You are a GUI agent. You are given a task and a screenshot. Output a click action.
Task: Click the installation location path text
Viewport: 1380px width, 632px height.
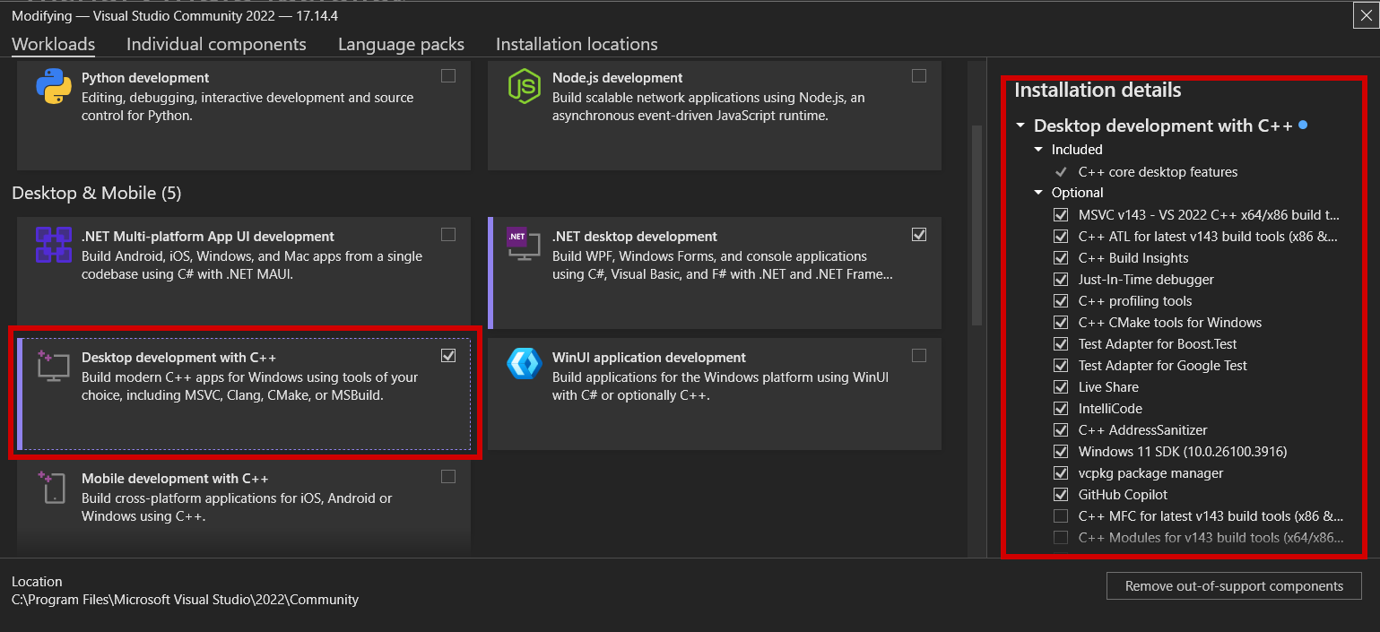tap(185, 600)
